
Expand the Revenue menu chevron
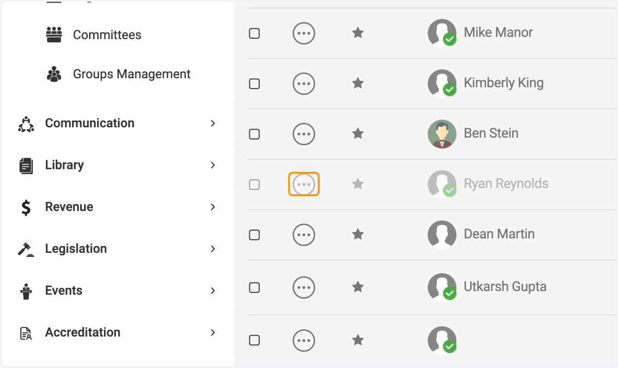pos(213,207)
